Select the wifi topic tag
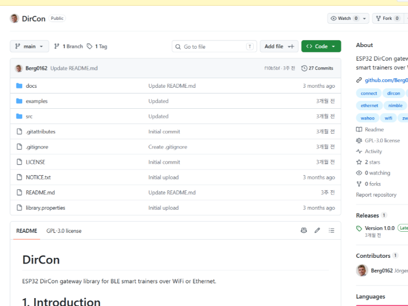This screenshot has width=408, height=306. [x=388, y=118]
